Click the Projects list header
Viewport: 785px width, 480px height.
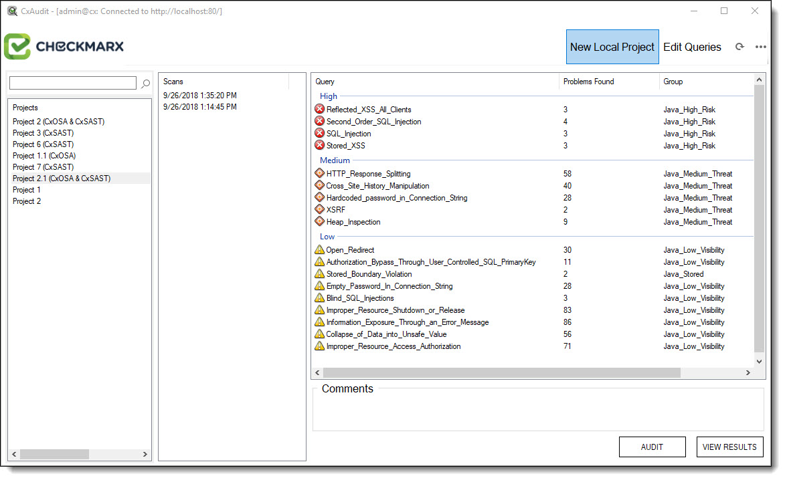(25, 108)
